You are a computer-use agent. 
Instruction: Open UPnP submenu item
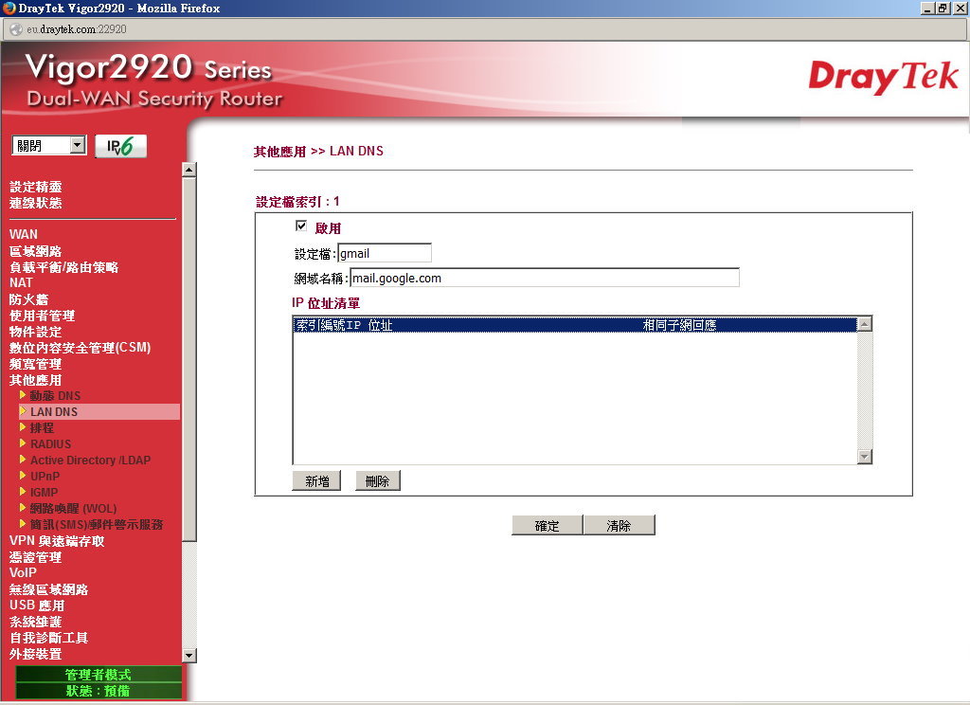pyautogui.click(x=45, y=476)
